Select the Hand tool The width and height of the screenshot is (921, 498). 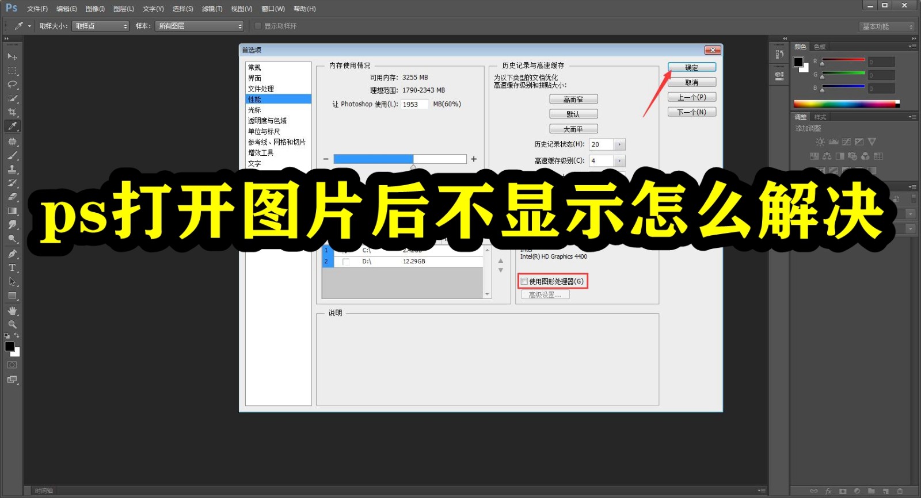coord(12,311)
